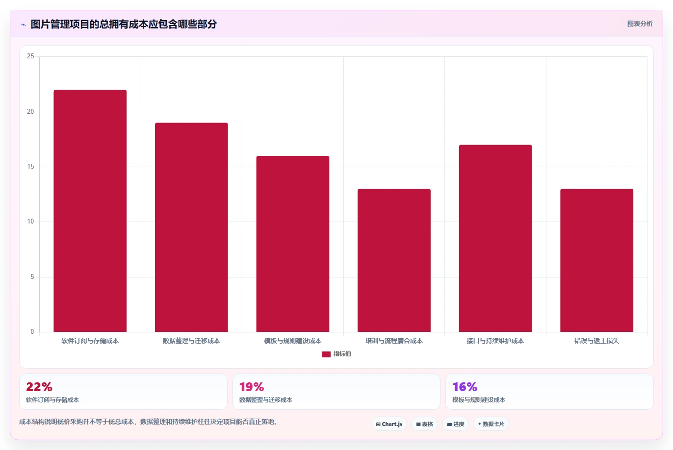Select the 表格 tag button
The image size is (673, 450).
[x=424, y=424]
